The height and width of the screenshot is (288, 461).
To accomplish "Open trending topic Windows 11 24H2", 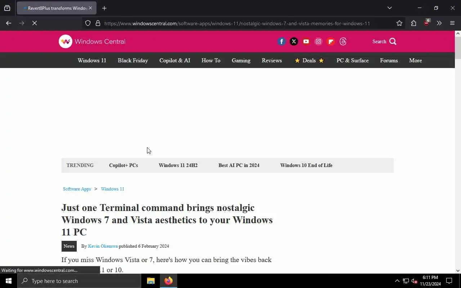I will [x=178, y=165].
